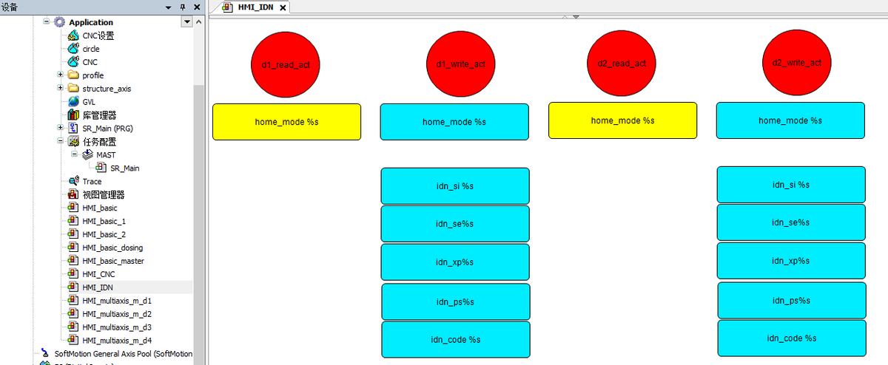Close the HMI_IDN editor tab
The height and width of the screenshot is (365, 888).
282,7
